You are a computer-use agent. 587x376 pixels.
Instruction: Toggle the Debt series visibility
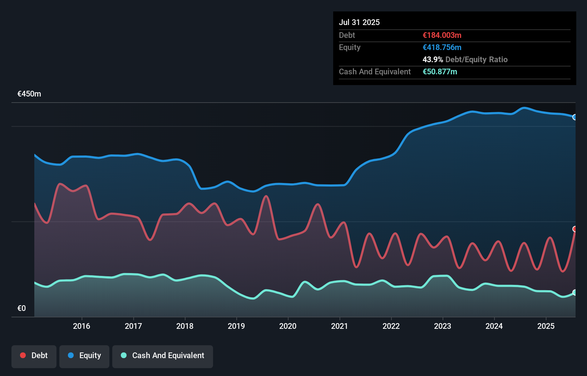tap(34, 356)
